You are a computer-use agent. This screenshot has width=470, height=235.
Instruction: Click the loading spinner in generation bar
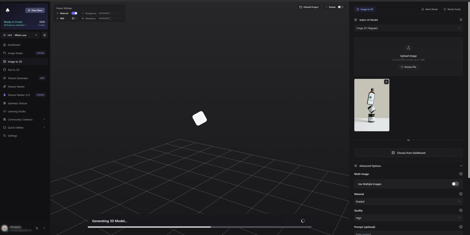[303, 221]
